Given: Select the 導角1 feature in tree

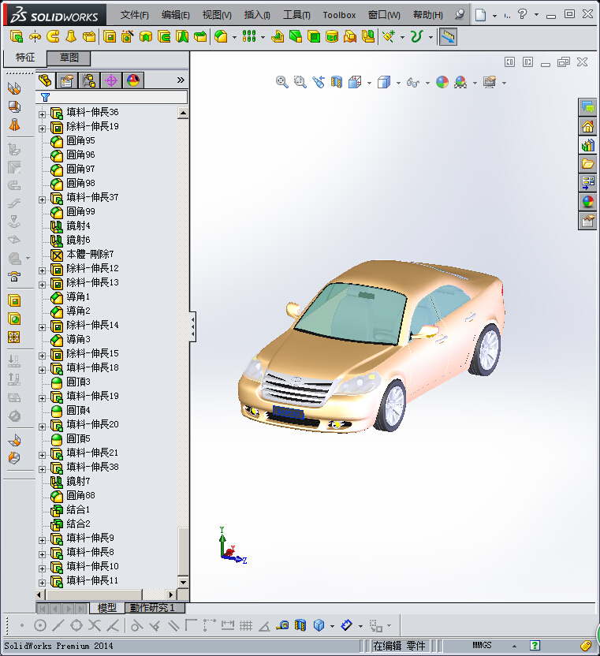Looking at the screenshot, I should (70, 297).
